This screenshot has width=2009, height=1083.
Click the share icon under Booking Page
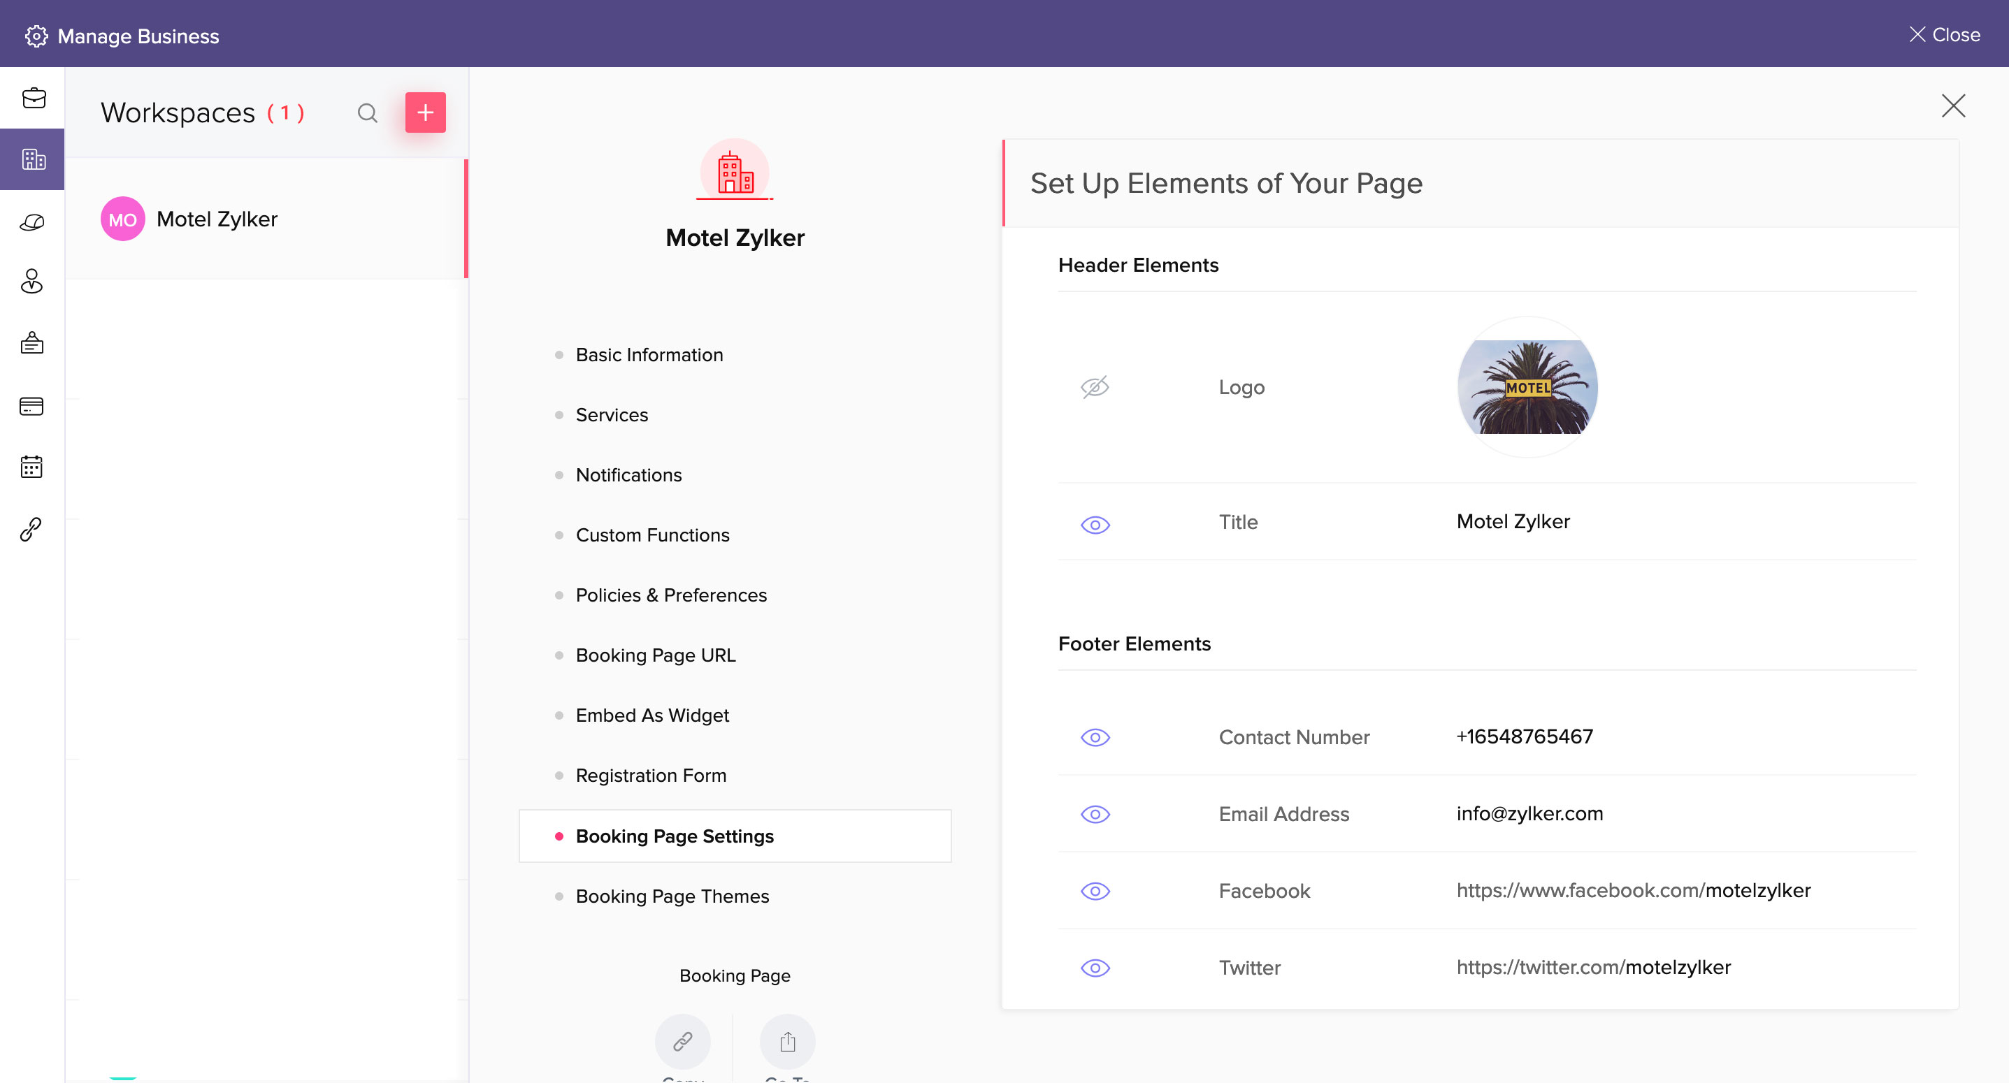[787, 1042]
